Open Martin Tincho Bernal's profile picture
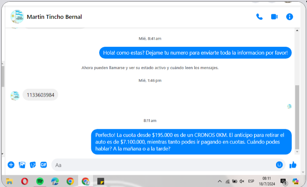307x187 pixels. 17,17
